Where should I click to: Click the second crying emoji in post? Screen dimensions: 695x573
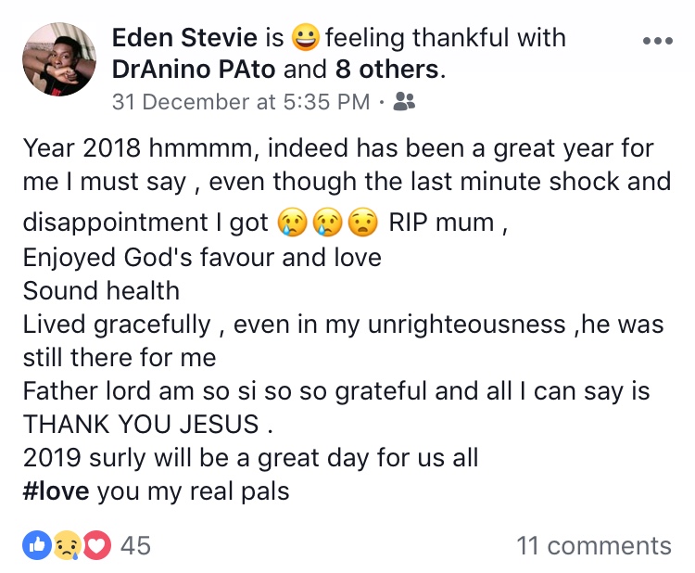[x=325, y=223]
